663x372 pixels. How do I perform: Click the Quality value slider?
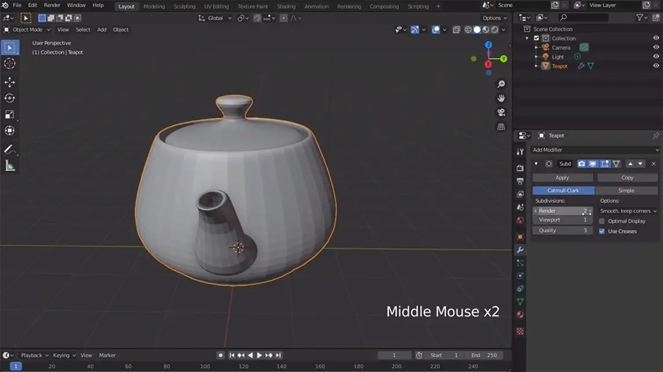562,230
